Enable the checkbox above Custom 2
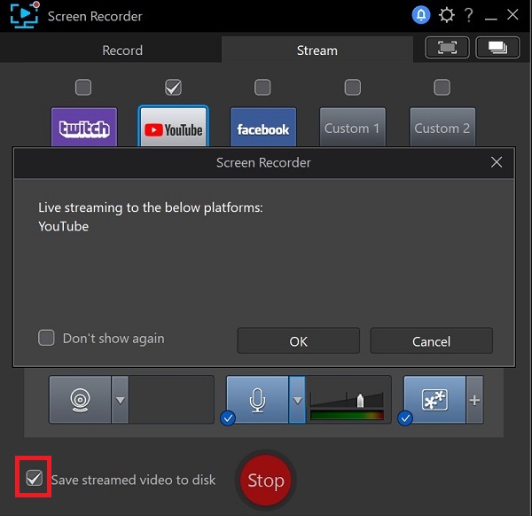 point(442,88)
